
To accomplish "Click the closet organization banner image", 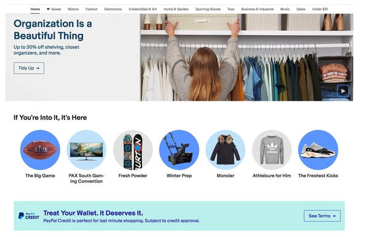I will tap(247, 57).
